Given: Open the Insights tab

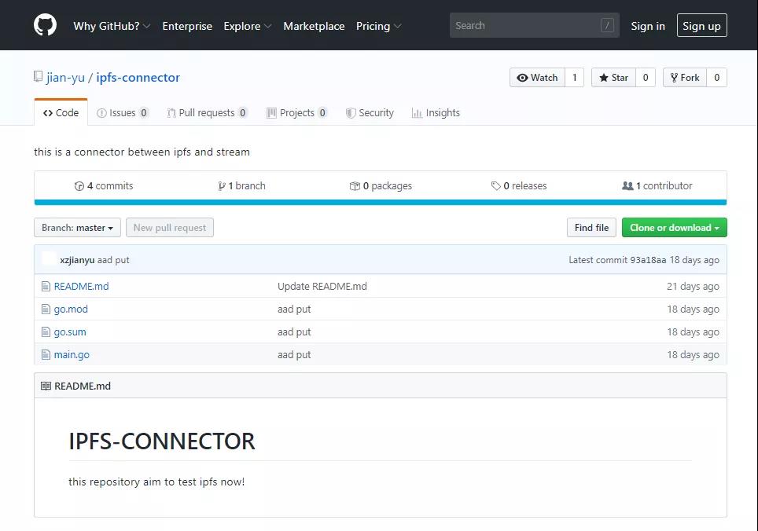Looking at the screenshot, I should (436, 112).
